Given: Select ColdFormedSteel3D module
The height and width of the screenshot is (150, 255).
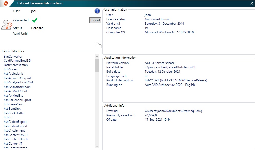Looking at the screenshot, I should tap(17, 61).
